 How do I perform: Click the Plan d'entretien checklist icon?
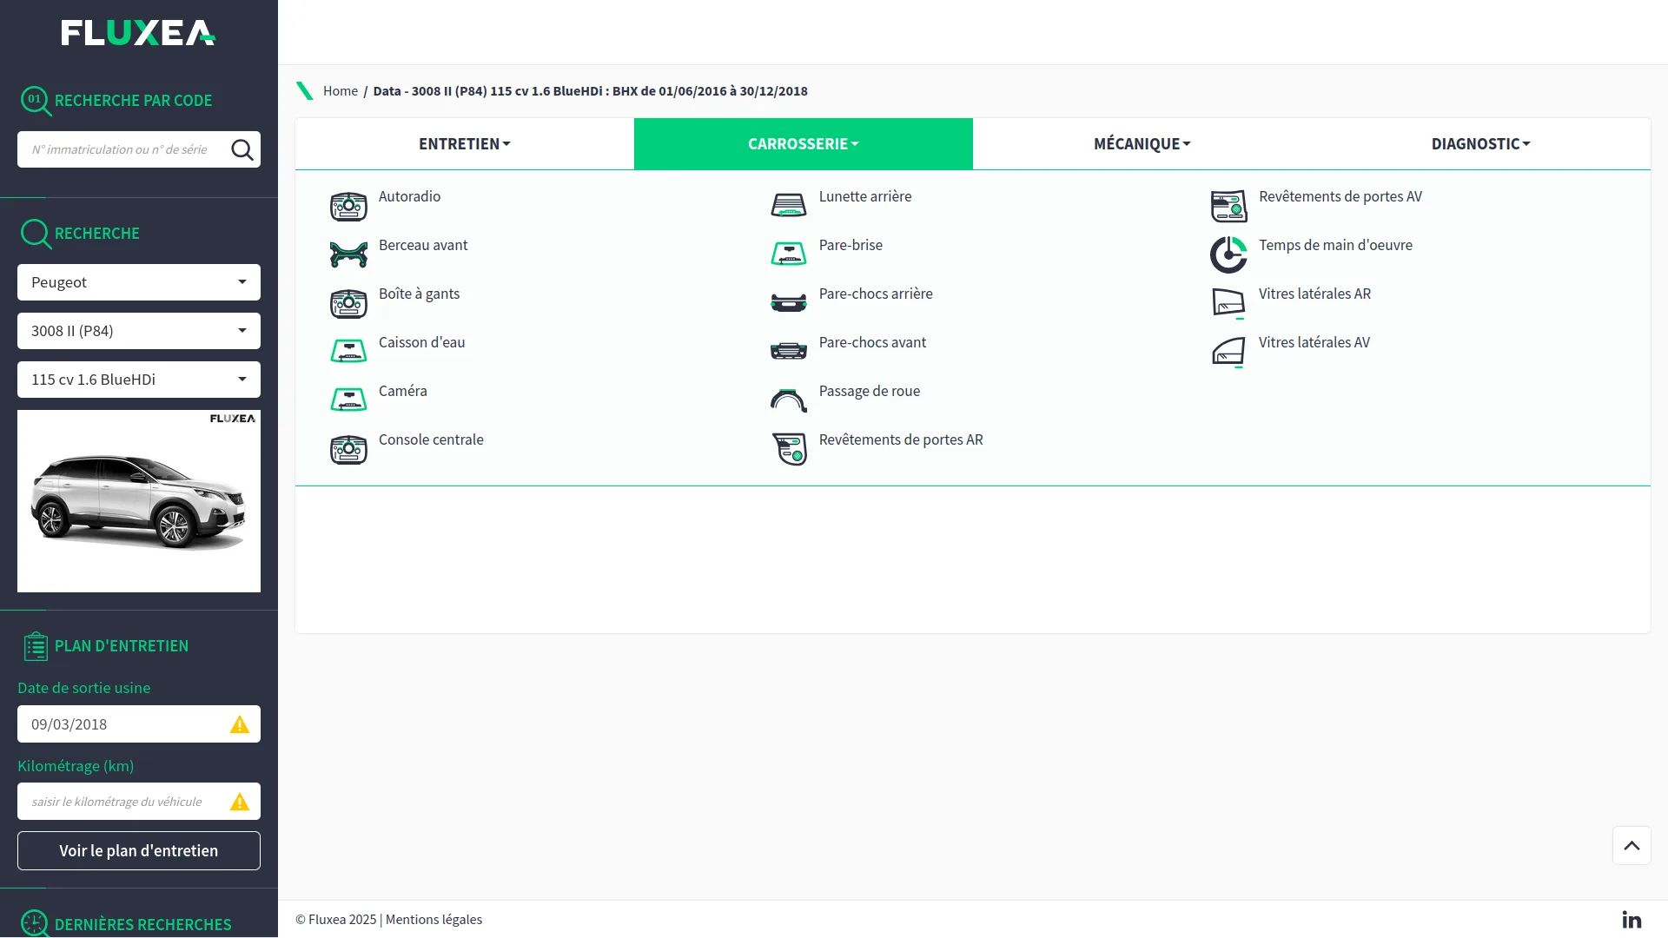(x=36, y=646)
